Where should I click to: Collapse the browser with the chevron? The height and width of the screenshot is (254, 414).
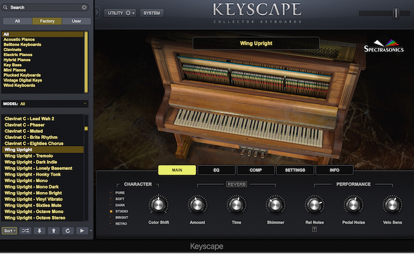[97, 12]
